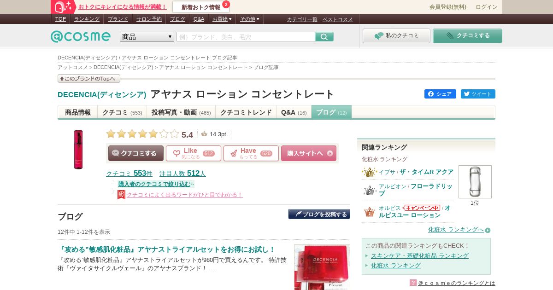Switch to the クチコミ (553) tab

[122, 112]
